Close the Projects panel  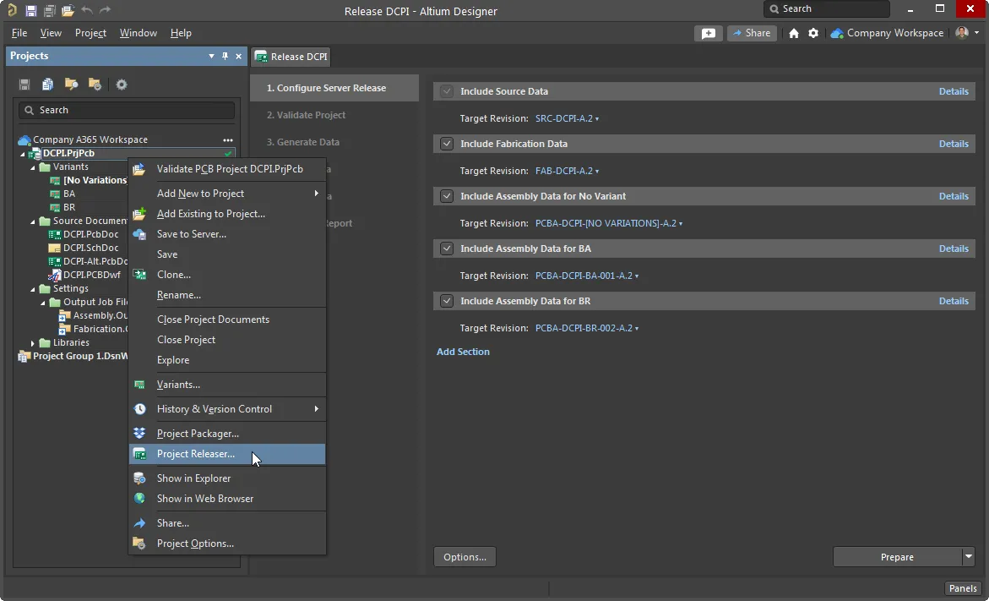[x=238, y=56]
